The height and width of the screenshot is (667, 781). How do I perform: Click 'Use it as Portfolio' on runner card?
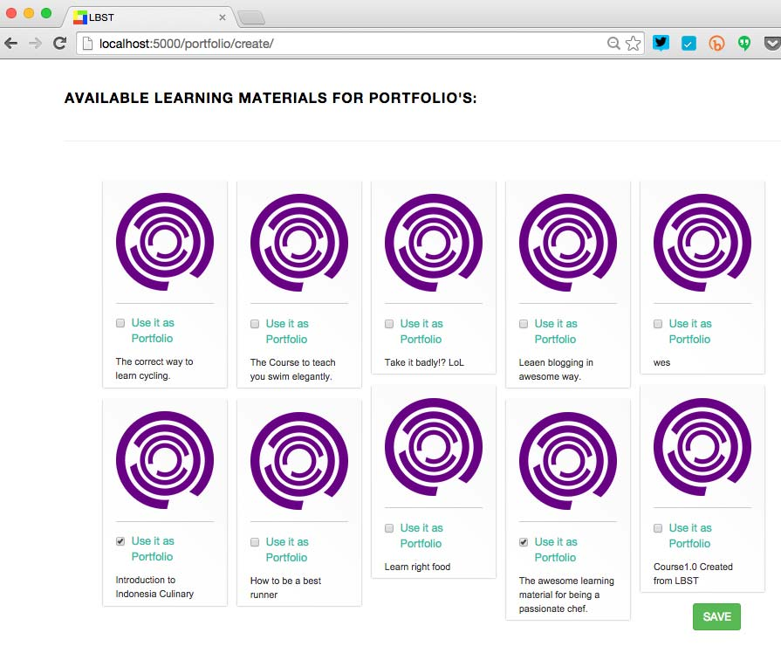pyautogui.click(x=287, y=550)
